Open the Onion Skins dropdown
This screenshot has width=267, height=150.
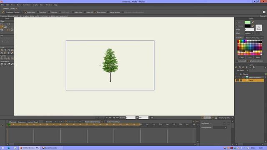pyautogui.click(x=74, y=122)
